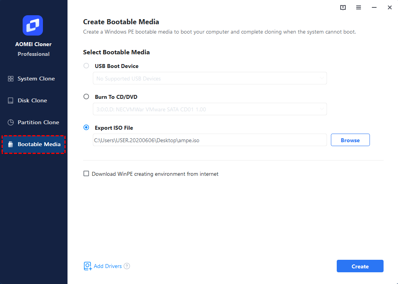Choose the Burn To CD/DVD option

pyautogui.click(x=86, y=97)
